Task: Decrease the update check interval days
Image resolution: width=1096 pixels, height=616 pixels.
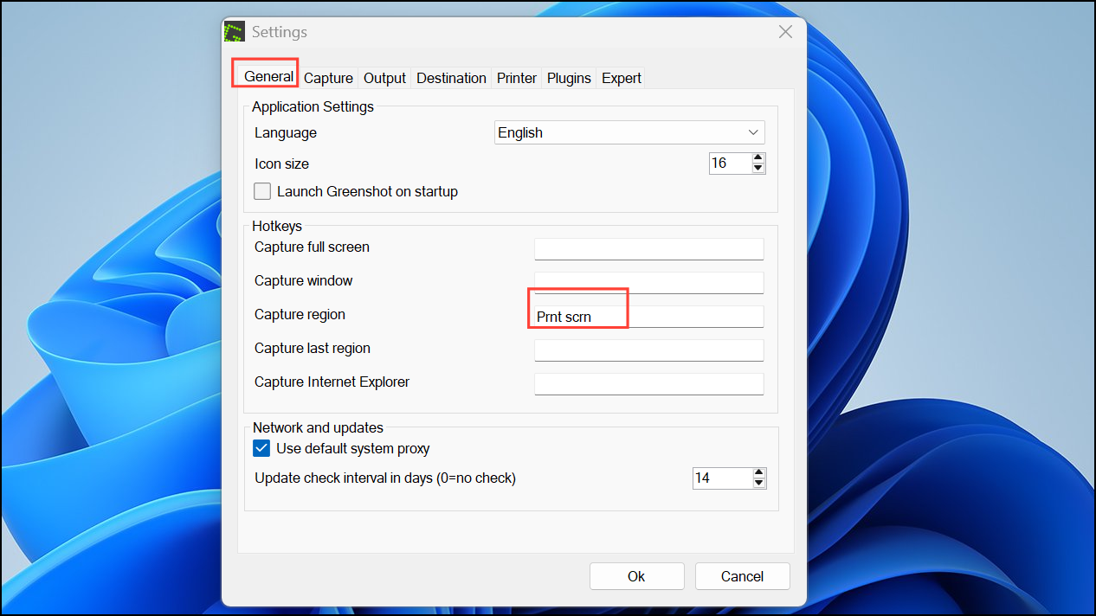Action: point(759,483)
